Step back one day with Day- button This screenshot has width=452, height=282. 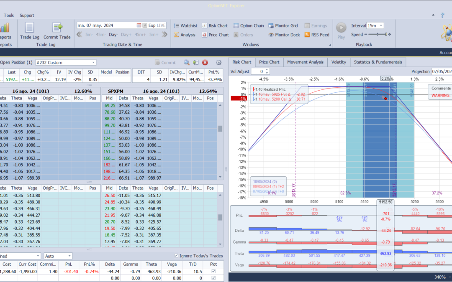[x=113, y=35]
